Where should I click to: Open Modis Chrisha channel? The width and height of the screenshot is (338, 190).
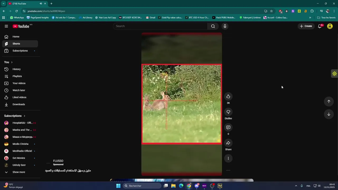[x=20, y=144]
